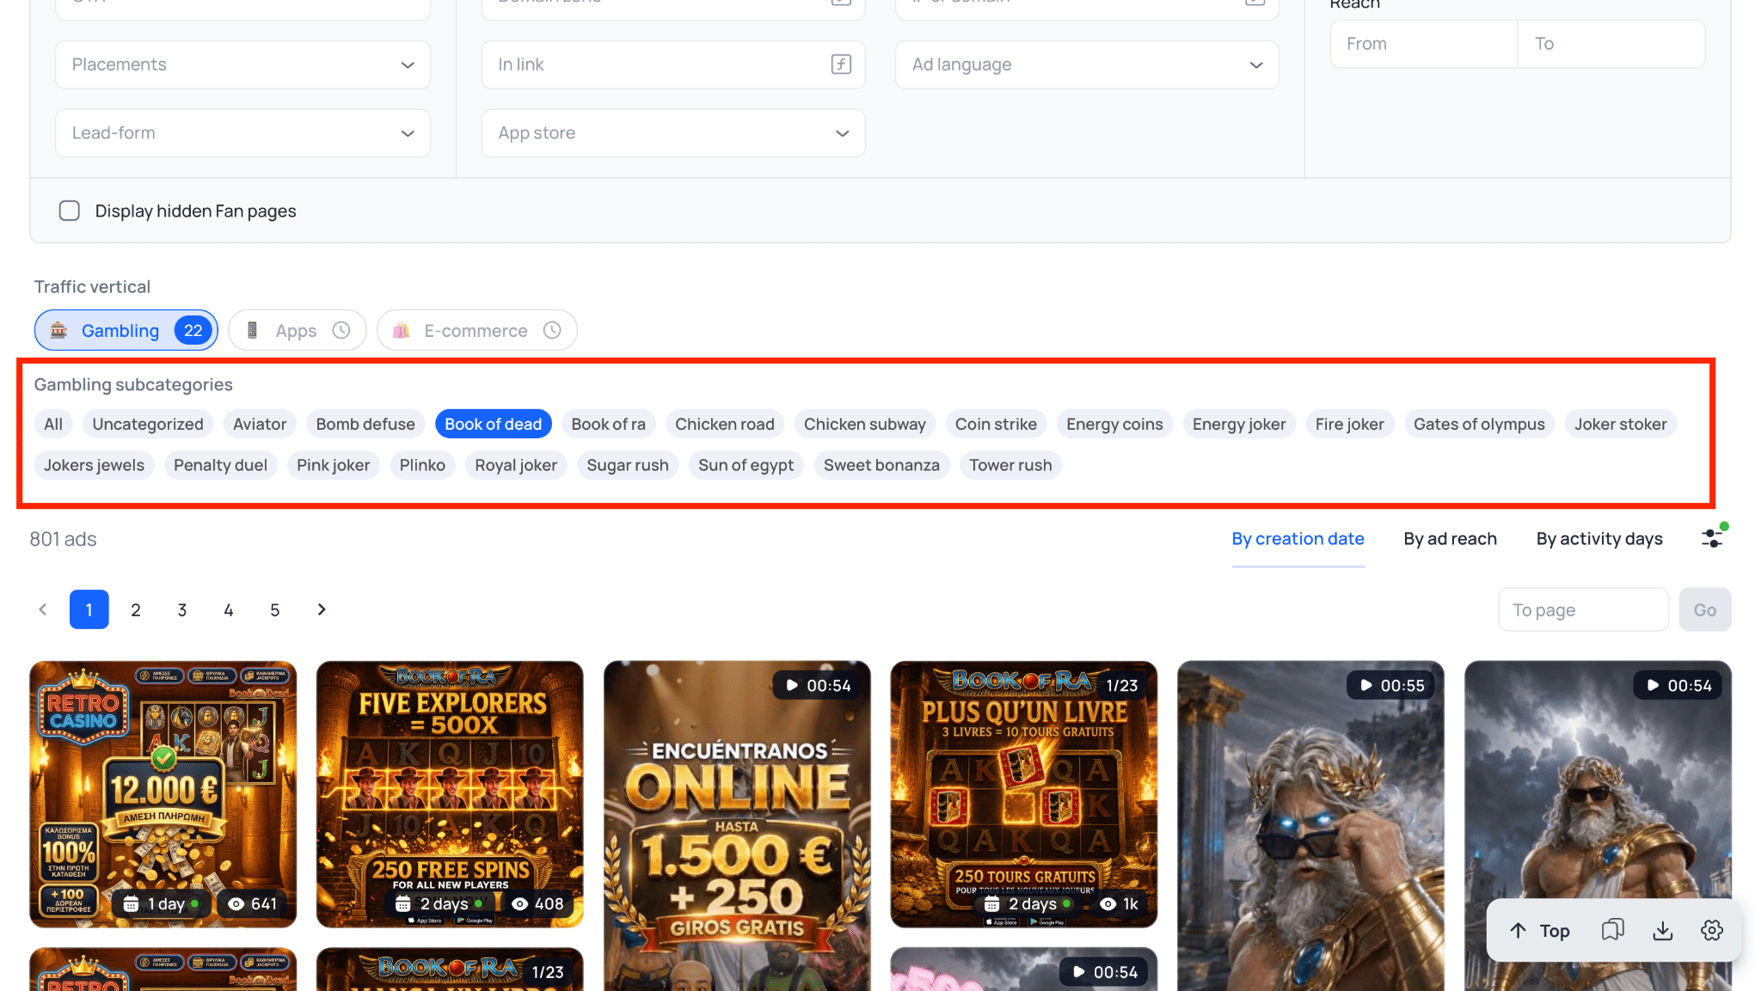Image resolution: width=1761 pixels, height=991 pixels.
Task: Click current page 1 button
Action: pyautogui.click(x=89, y=609)
